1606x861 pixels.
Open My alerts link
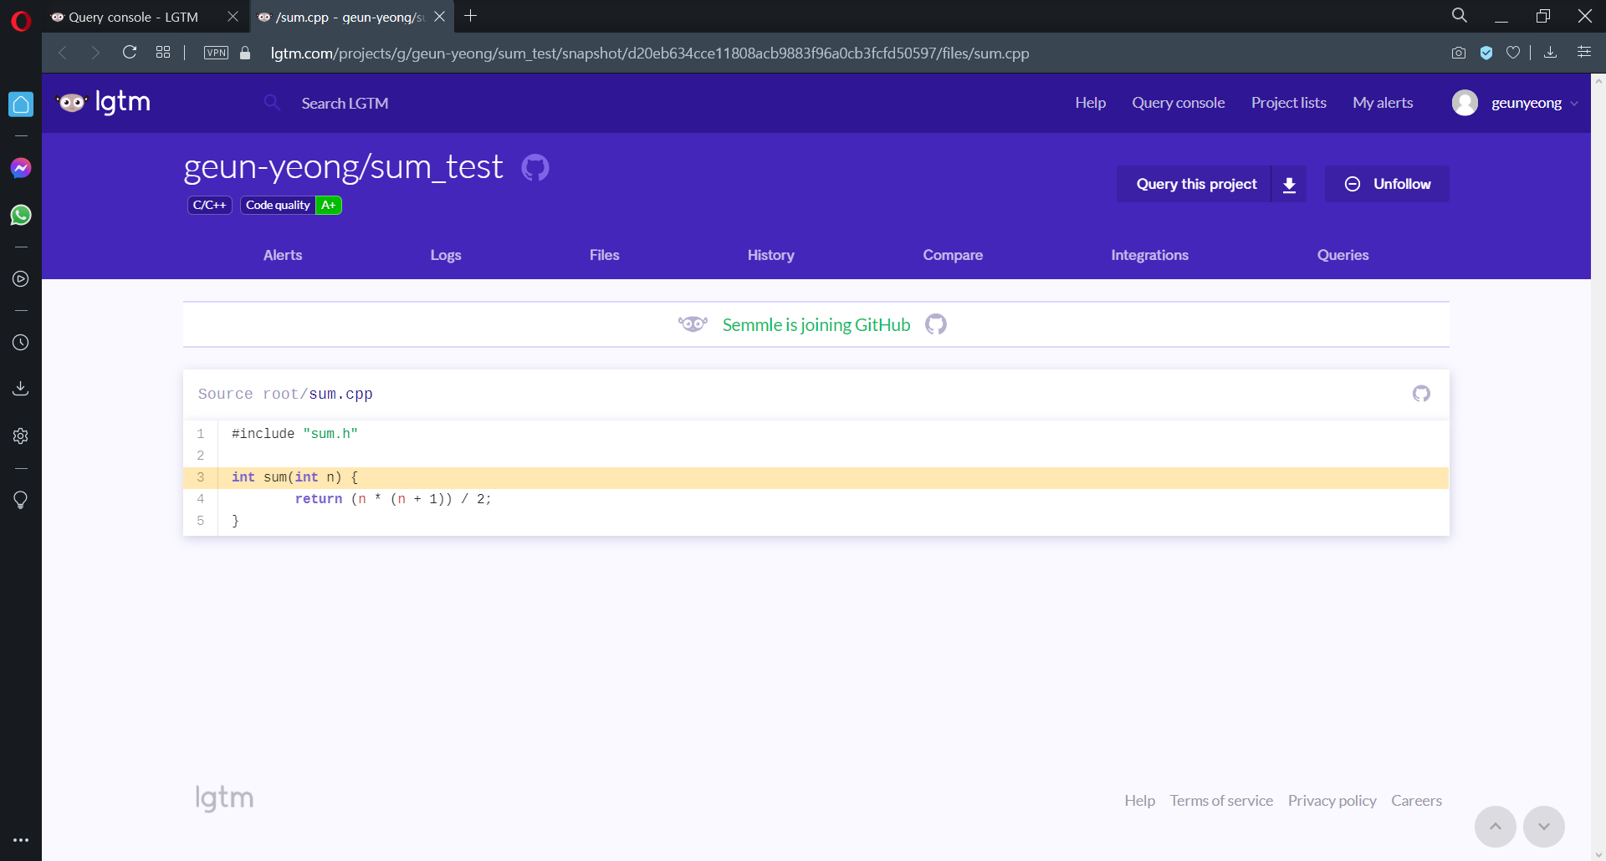pos(1383,103)
